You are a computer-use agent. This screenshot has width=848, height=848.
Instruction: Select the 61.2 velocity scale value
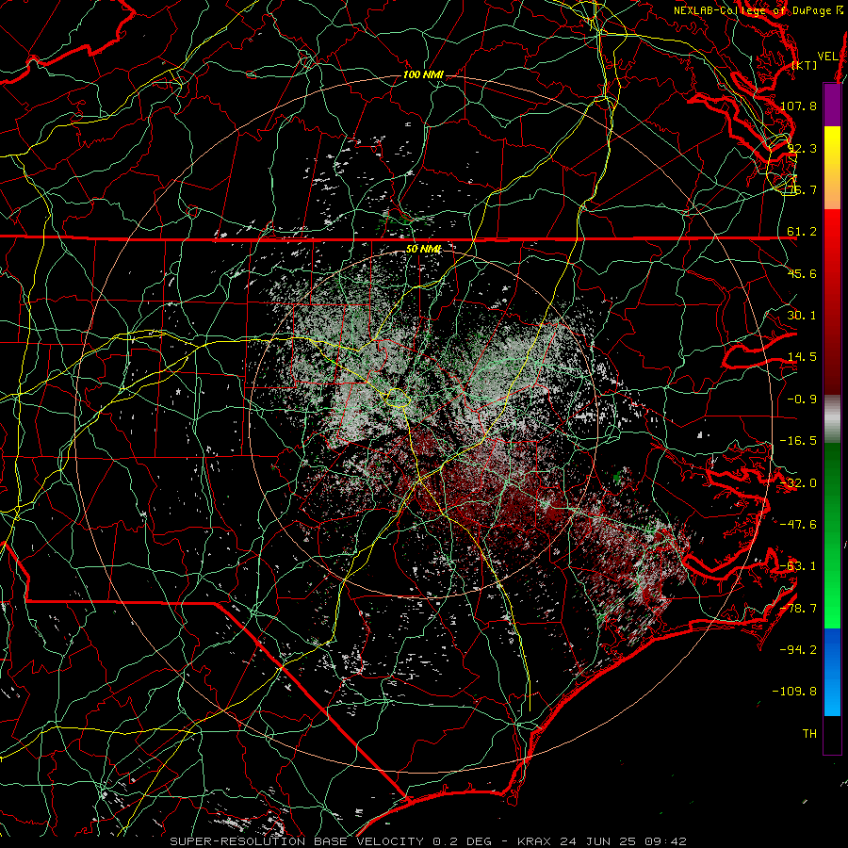tap(802, 232)
